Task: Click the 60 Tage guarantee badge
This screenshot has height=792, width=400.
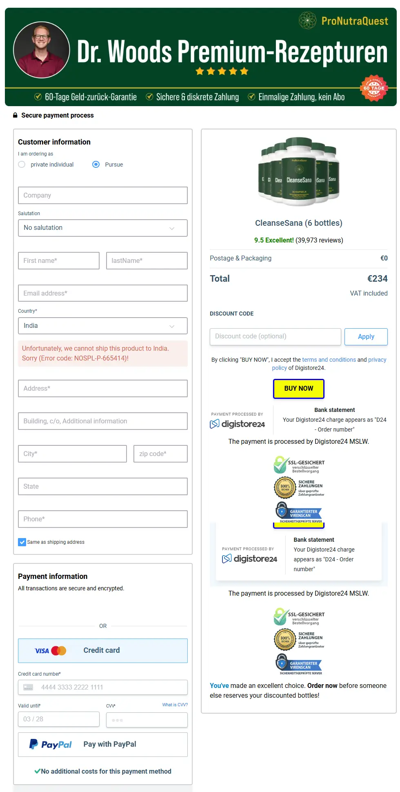Action: 374,88
